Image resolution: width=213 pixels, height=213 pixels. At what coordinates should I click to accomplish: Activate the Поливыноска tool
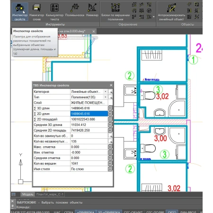pyautogui.click(x=75, y=10)
